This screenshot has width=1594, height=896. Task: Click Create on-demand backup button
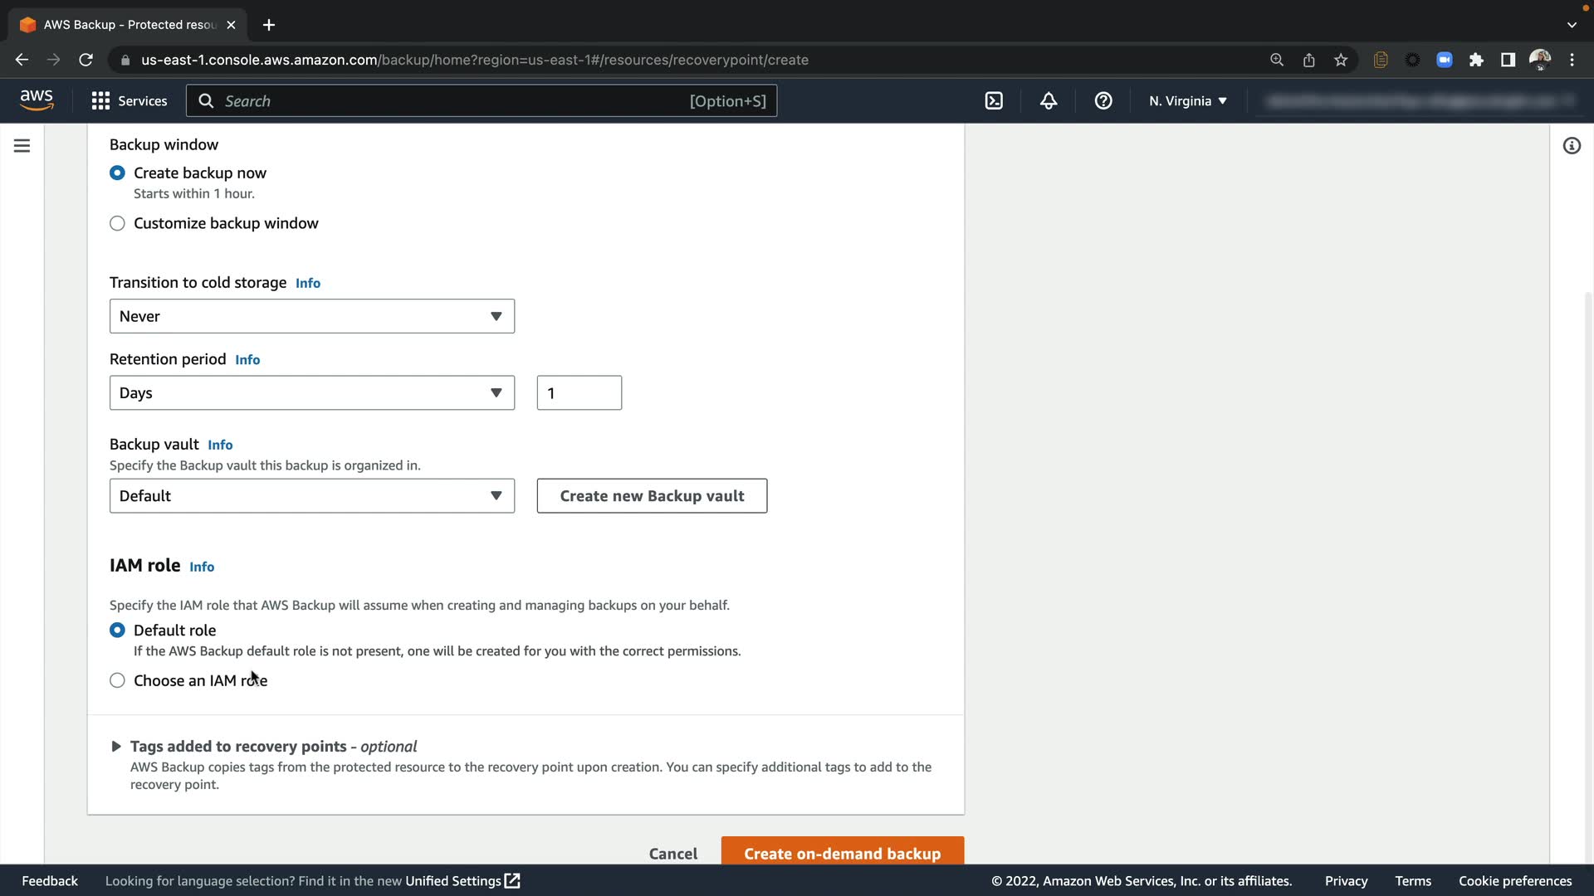(842, 853)
